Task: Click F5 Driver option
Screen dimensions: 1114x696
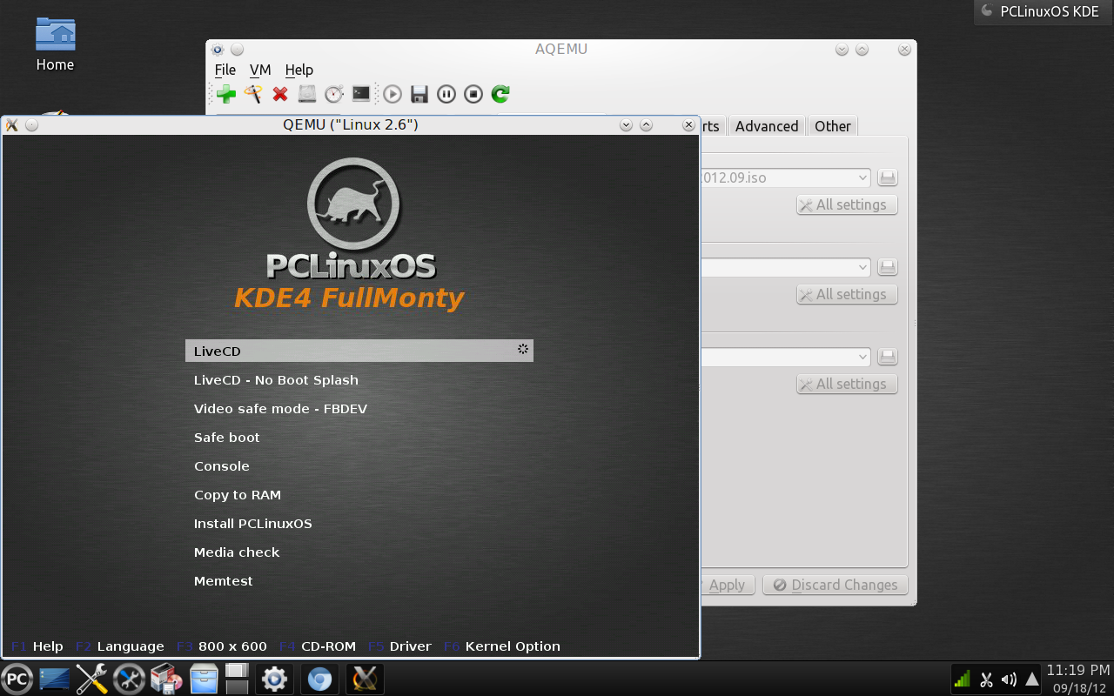Action: tap(400, 646)
